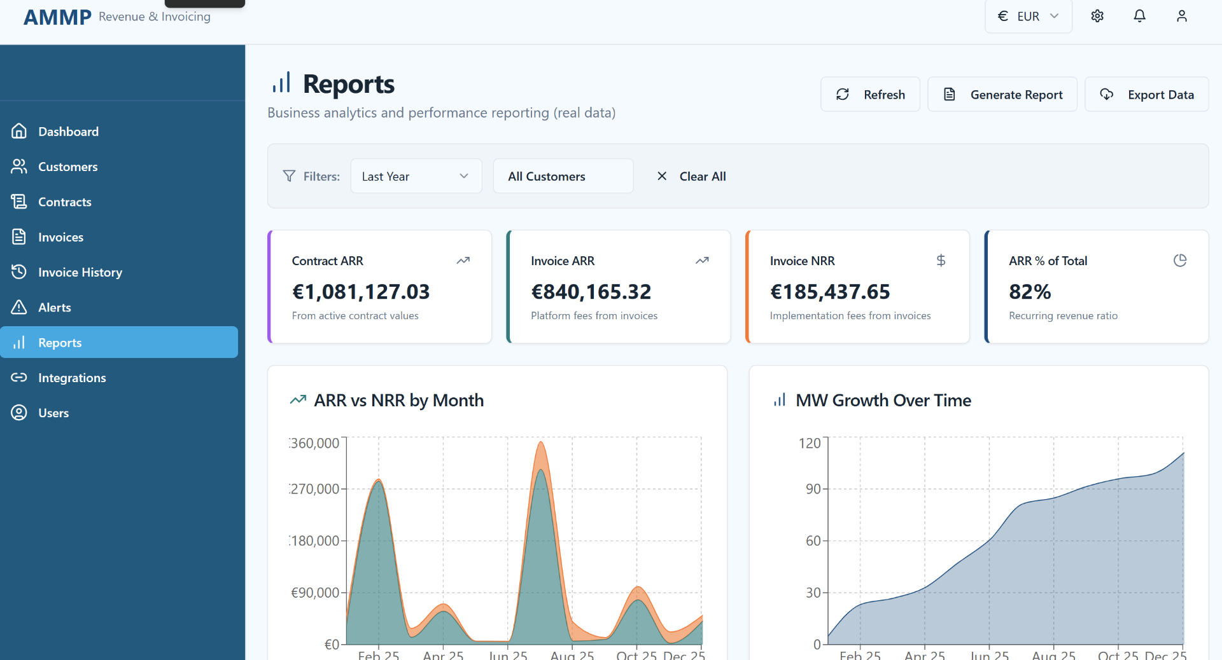The height and width of the screenshot is (660, 1222).
Task: Open the notification bell icon
Action: coord(1139,16)
